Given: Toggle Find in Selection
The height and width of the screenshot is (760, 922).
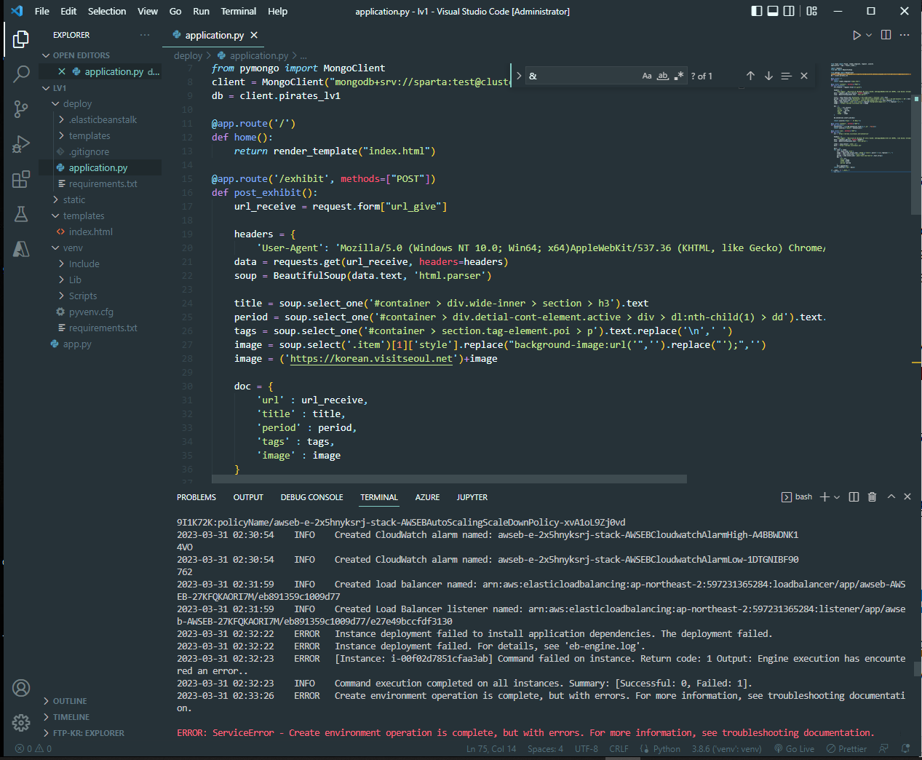Looking at the screenshot, I should pos(786,76).
